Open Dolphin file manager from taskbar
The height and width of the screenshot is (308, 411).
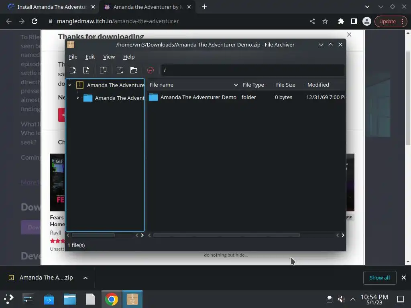[70, 299]
